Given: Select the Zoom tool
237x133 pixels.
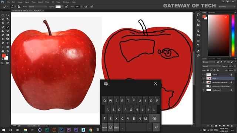Looking at the screenshot, I should pos(7,51).
